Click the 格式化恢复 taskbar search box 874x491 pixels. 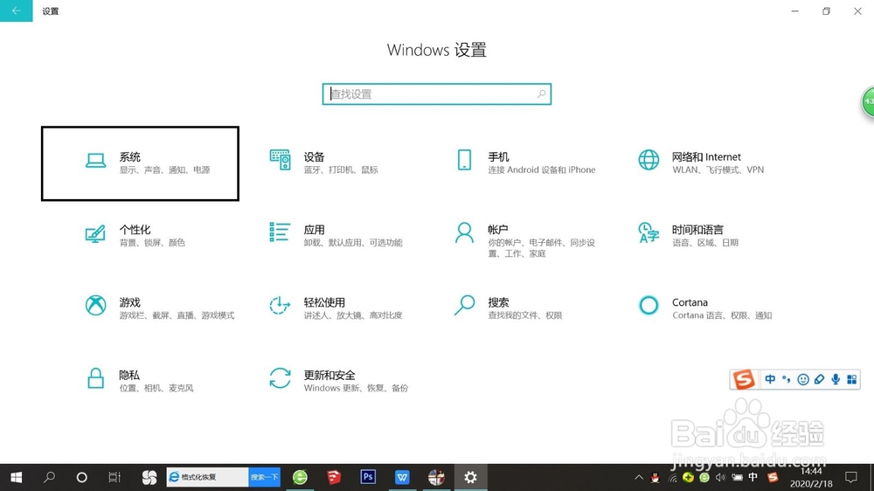click(x=207, y=477)
